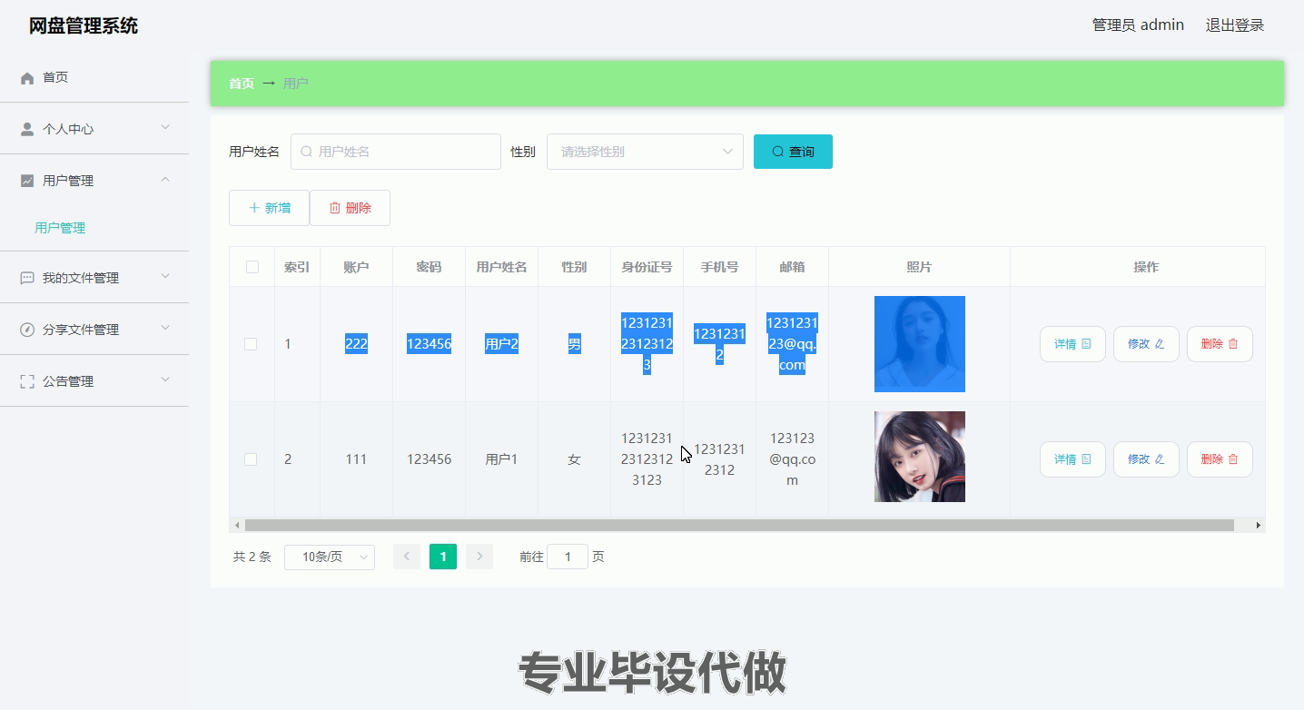
Task: Click the chat icon beside 我的文件管理
Action: [x=27, y=278]
